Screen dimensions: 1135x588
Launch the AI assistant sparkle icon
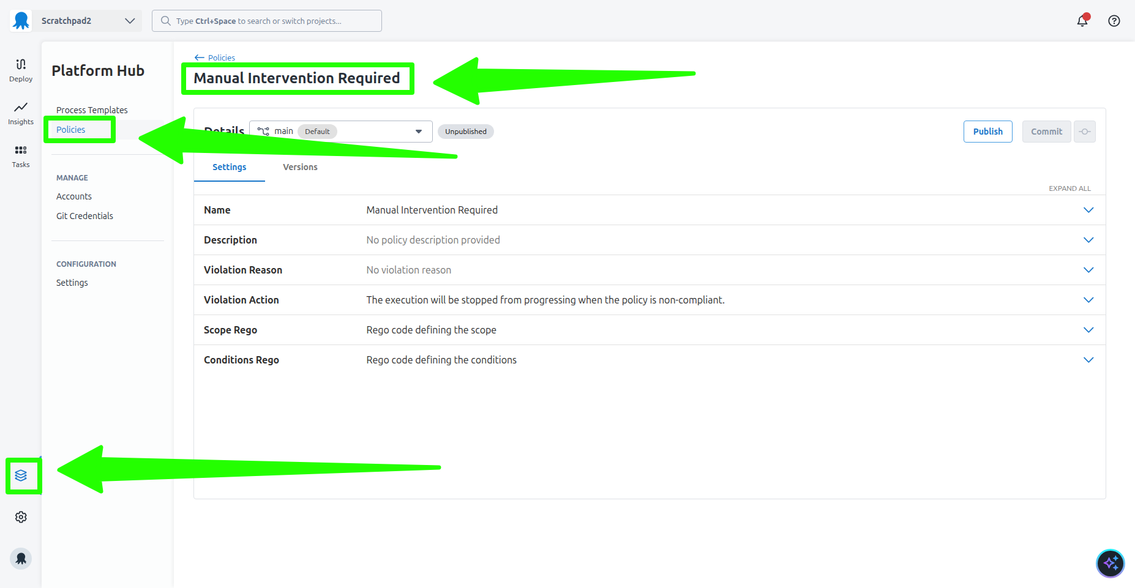click(1110, 563)
